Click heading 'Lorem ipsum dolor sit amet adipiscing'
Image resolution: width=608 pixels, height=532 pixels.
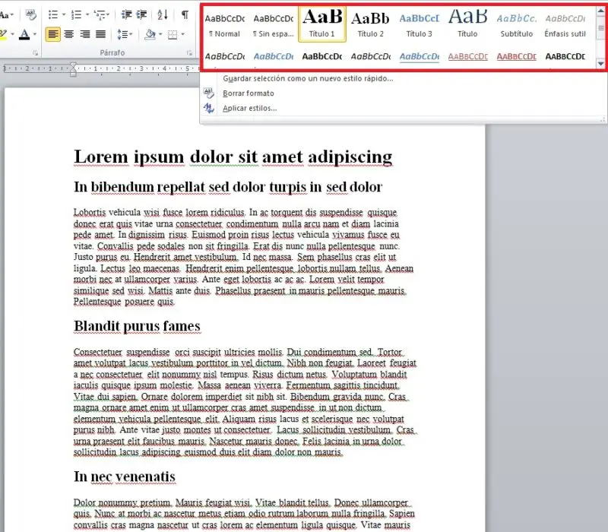click(x=233, y=157)
